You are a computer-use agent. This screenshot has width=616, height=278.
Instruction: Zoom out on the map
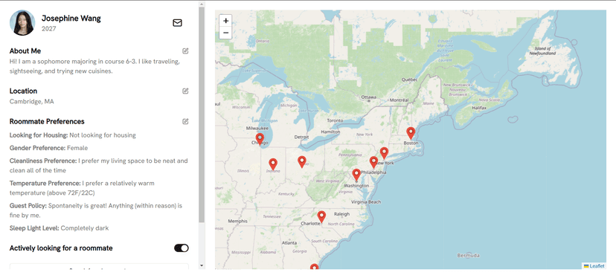(226, 33)
